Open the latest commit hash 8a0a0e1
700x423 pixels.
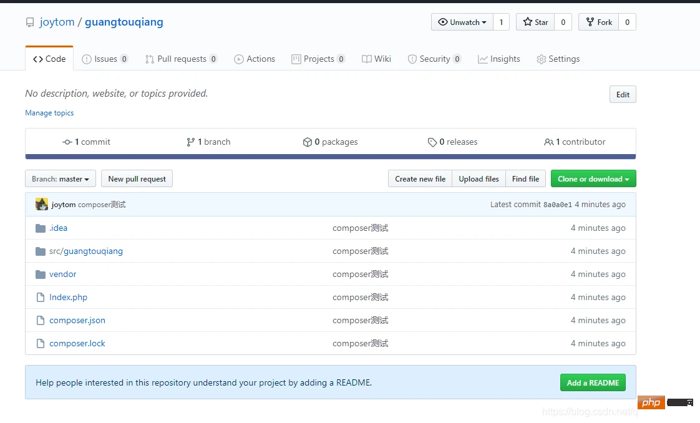[557, 205]
